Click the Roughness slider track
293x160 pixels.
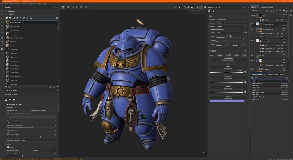point(226,83)
